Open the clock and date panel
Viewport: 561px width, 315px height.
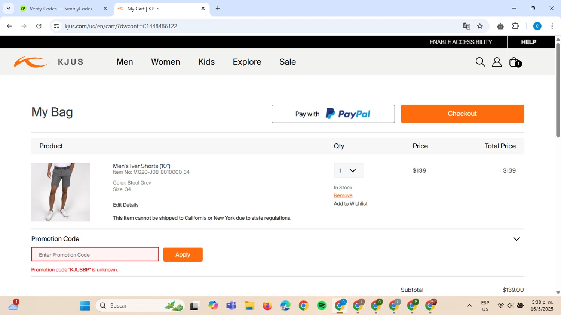pyautogui.click(x=542, y=306)
